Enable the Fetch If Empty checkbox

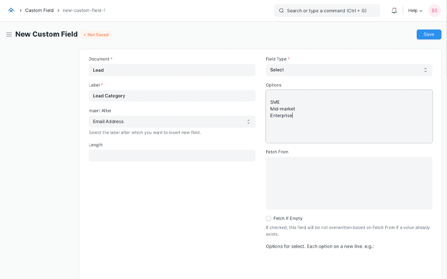pyautogui.click(x=268, y=218)
